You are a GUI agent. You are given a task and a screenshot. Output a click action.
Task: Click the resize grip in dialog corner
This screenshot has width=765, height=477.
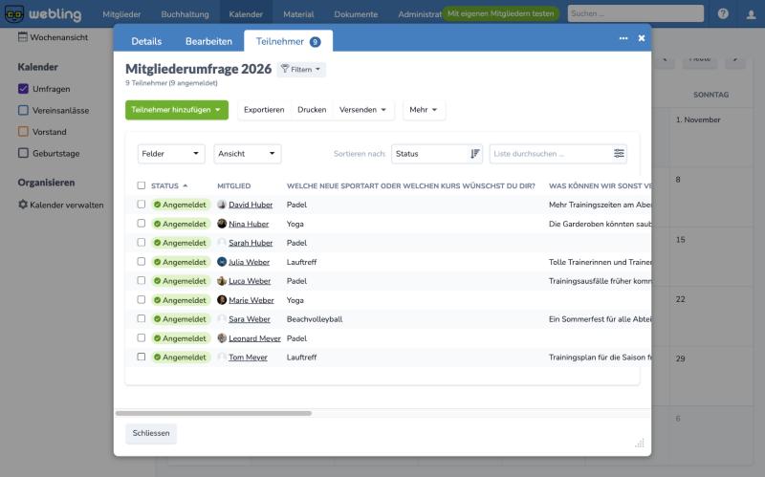640,443
